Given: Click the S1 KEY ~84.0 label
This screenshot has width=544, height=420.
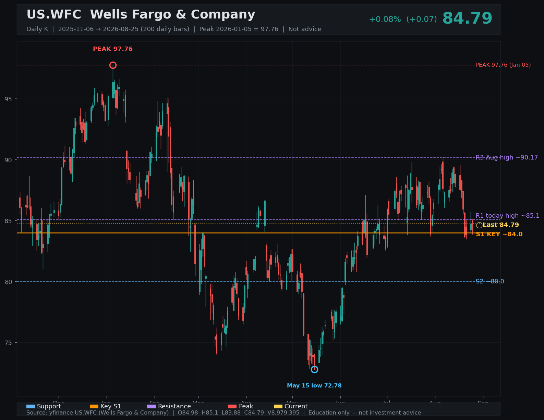Looking at the screenshot, I should click(499, 234).
